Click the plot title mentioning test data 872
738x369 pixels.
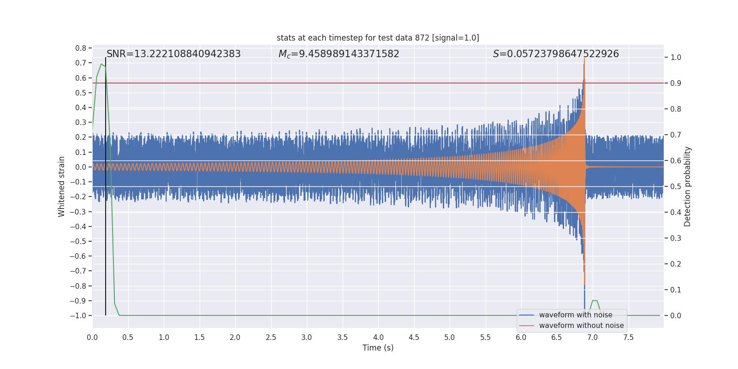(x=378, y=38)
